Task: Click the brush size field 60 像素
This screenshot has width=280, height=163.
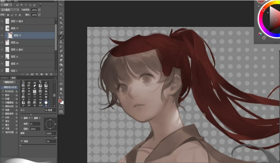Action: 50,110
